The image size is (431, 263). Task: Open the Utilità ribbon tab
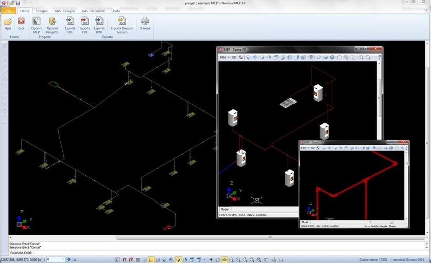(116, 11)
